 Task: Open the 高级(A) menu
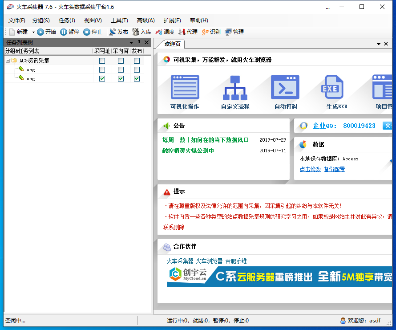coord(146,20)
